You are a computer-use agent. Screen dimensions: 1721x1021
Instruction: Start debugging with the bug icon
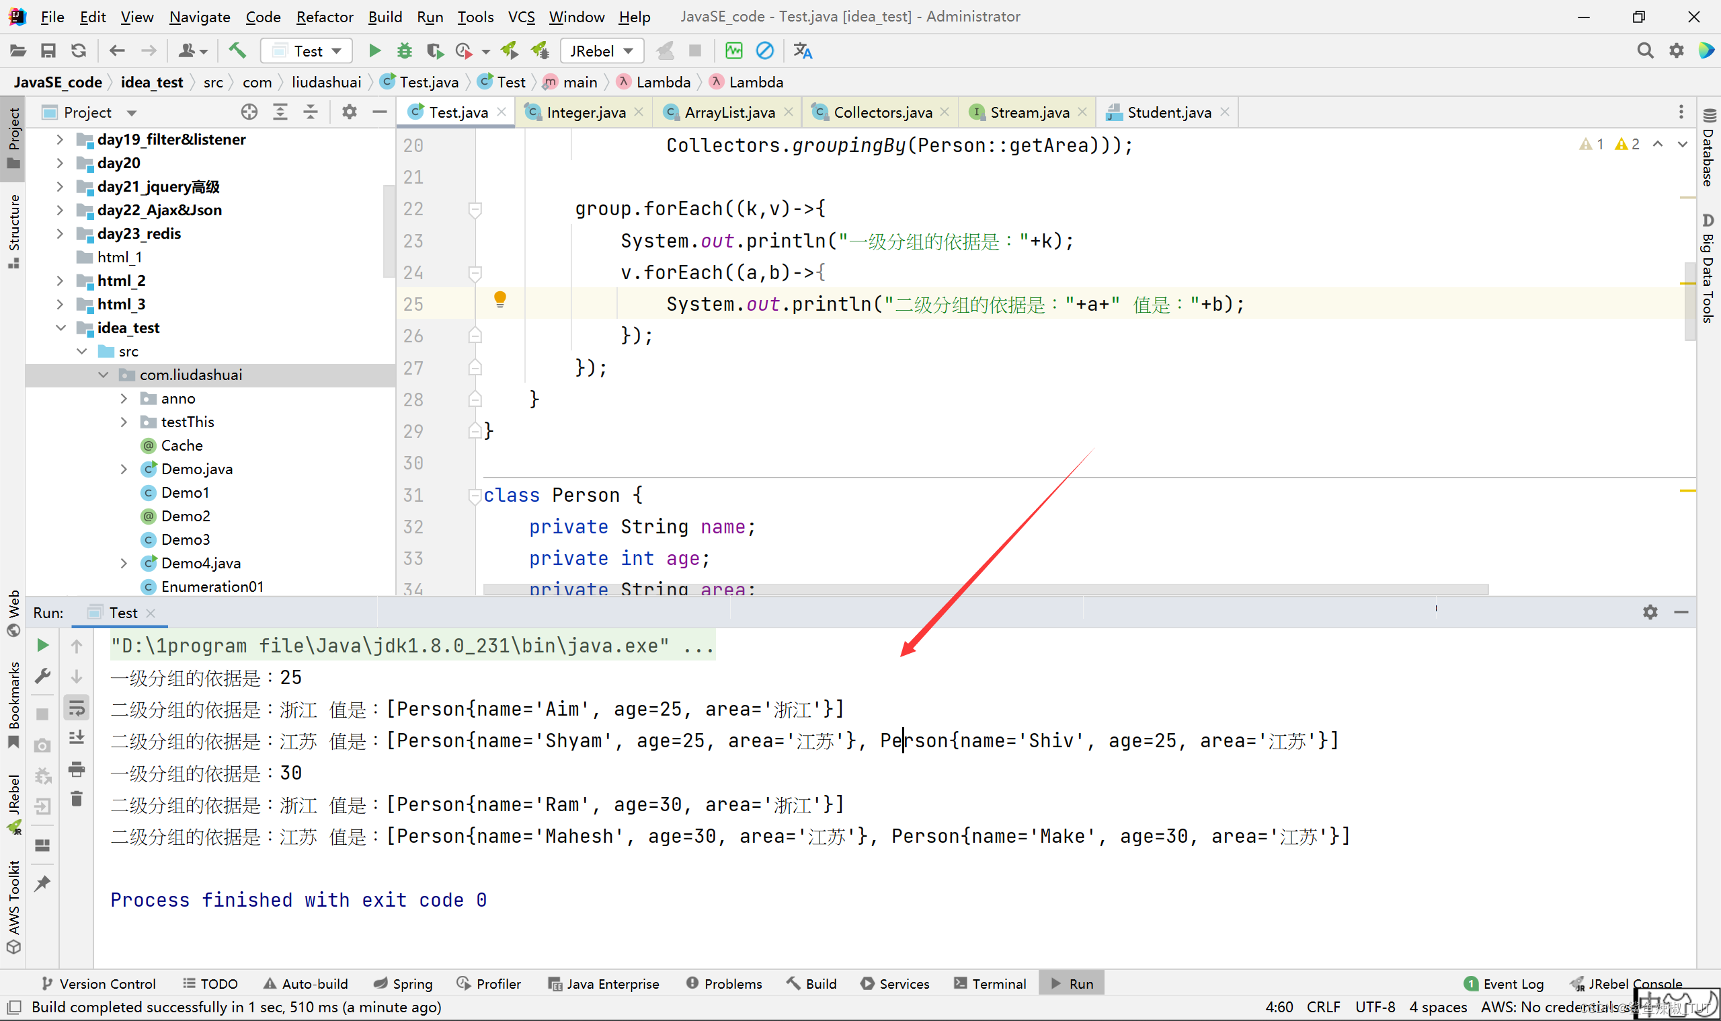pyautogui.click(x=405, y=51)
